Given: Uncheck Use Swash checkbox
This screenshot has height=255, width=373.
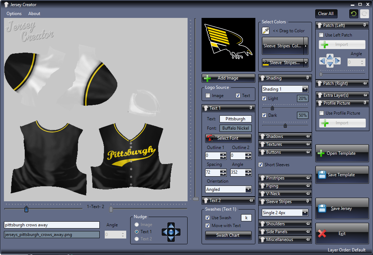Looking at the screenshot, I should tap(207, 218).
